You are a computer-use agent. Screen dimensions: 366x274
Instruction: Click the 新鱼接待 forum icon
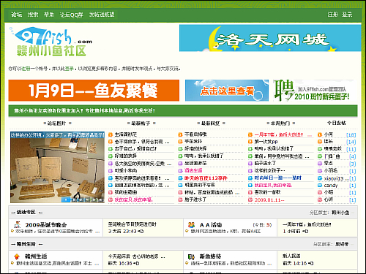click(191, 256)
